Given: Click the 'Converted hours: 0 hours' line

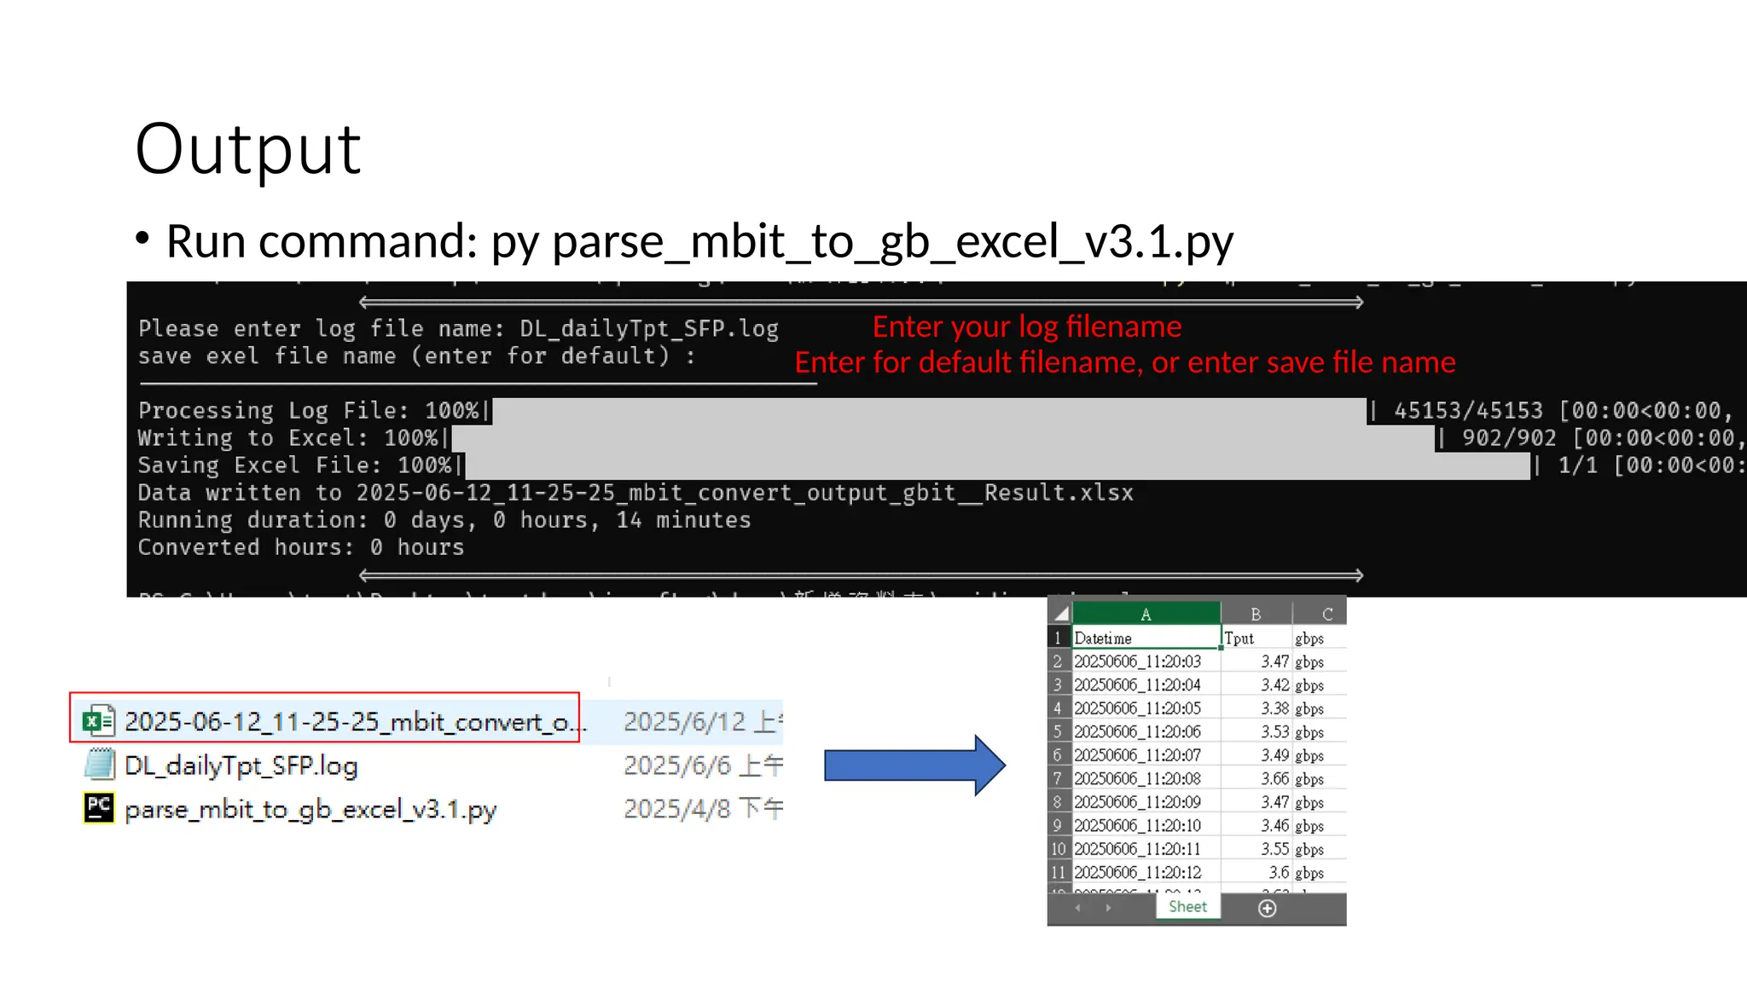Looking at the screenshot, I should [x=301, y=547].
